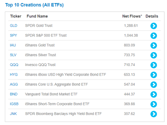The height and width of the screenshot is (125, 167).
Task: Select the IAU ticker link
Action: pos(13,45)
